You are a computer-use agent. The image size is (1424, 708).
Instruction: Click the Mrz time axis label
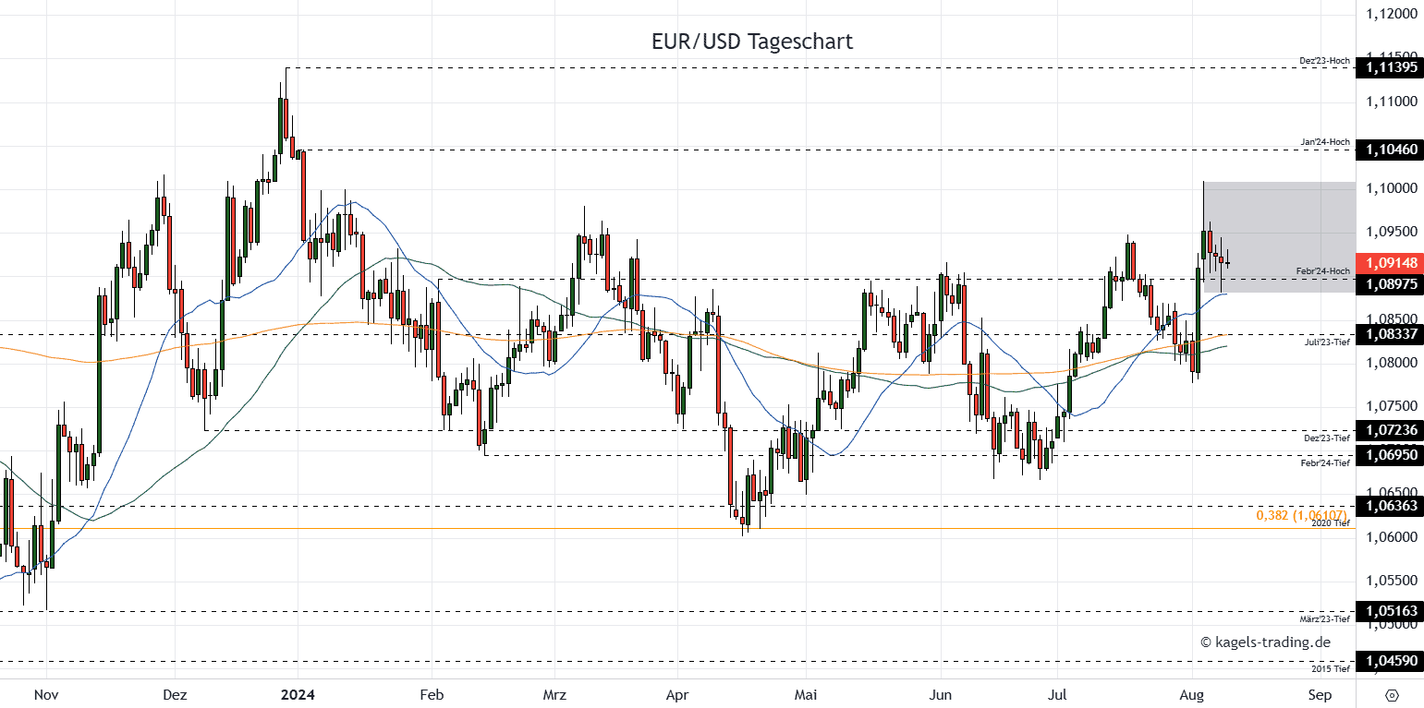554,694
